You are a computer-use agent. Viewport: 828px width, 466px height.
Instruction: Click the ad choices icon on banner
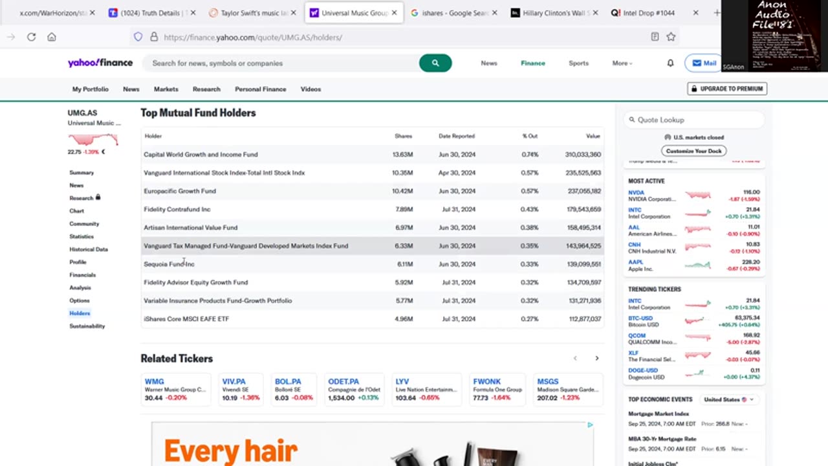590,425
